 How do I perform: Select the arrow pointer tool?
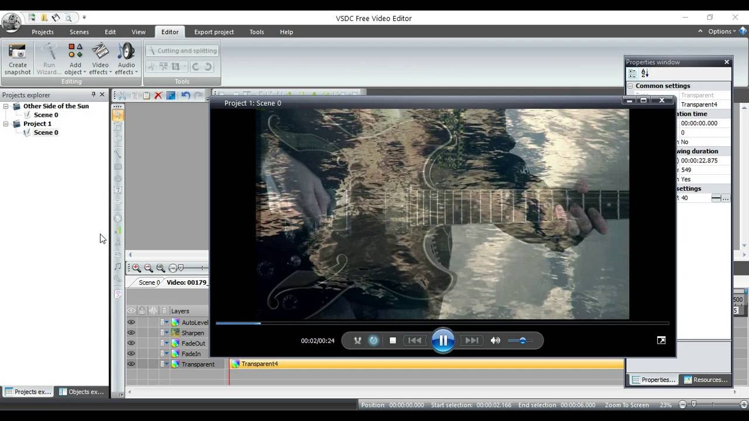(x=118, y=115)
